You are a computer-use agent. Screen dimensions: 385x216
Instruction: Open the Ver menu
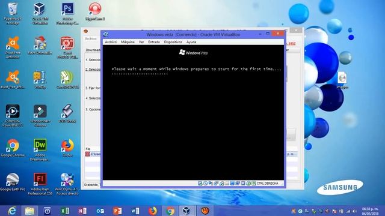[141, 42]
